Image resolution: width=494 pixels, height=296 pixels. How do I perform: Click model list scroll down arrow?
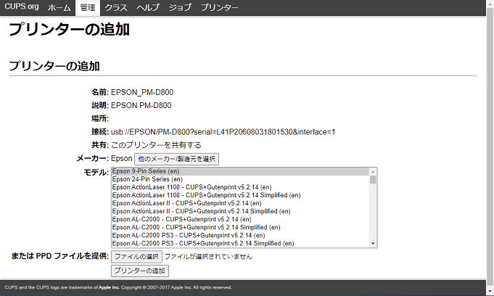(x=373, y=243)
